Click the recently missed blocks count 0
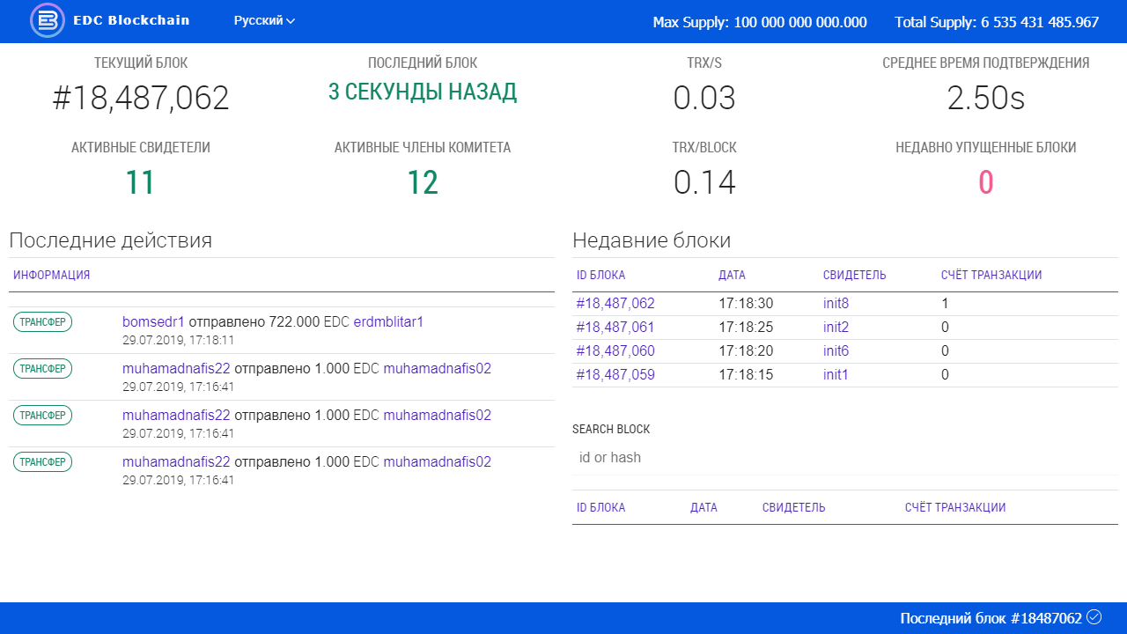The height and width of the screenshot is (634, 1127). (986, 183)
